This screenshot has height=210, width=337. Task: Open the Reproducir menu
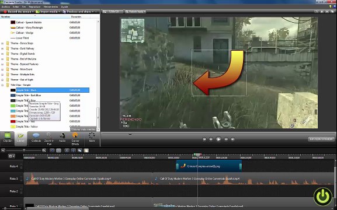point(34,6)
